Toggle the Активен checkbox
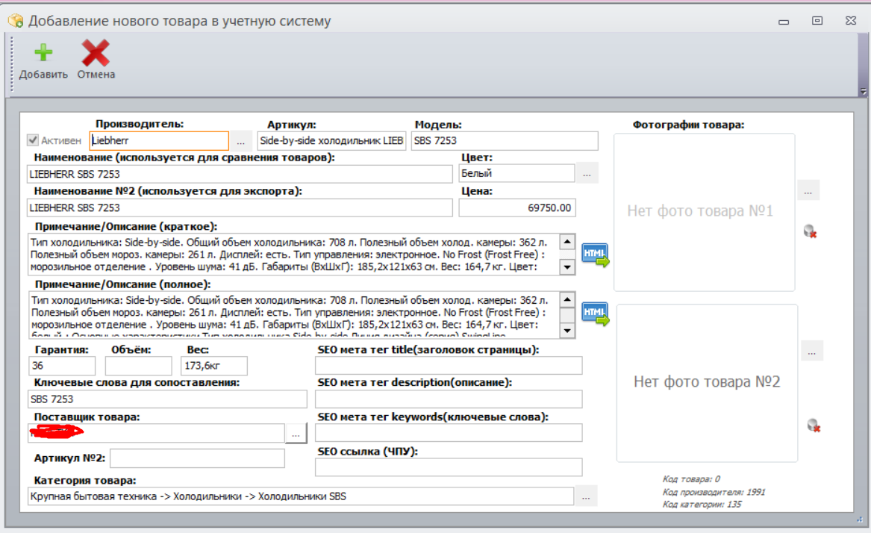This screenshot has height=533, width=871. (x=33, y=140)
